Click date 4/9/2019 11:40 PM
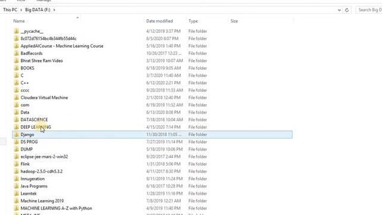This screenshot has width=382, height=215. [x=163, y=208]
